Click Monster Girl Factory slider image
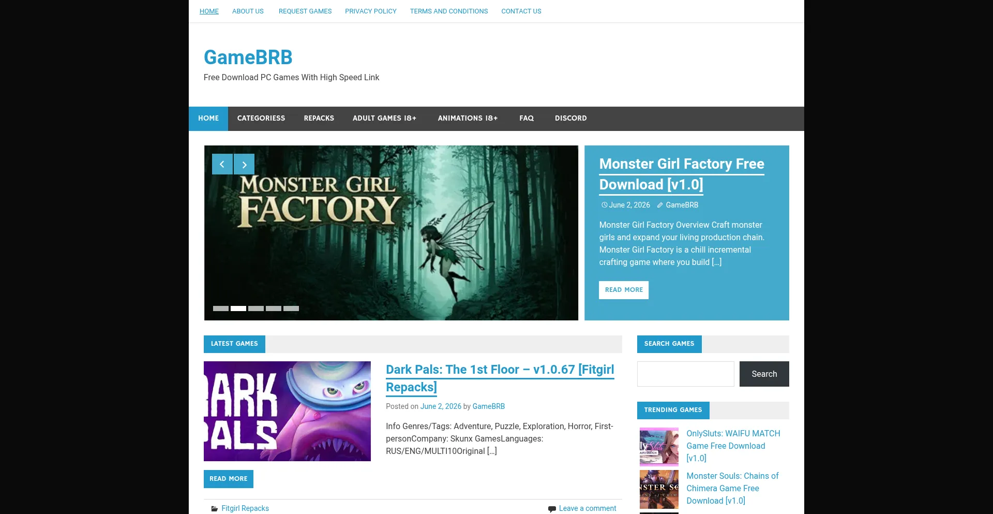 click(x=391, y=233)
